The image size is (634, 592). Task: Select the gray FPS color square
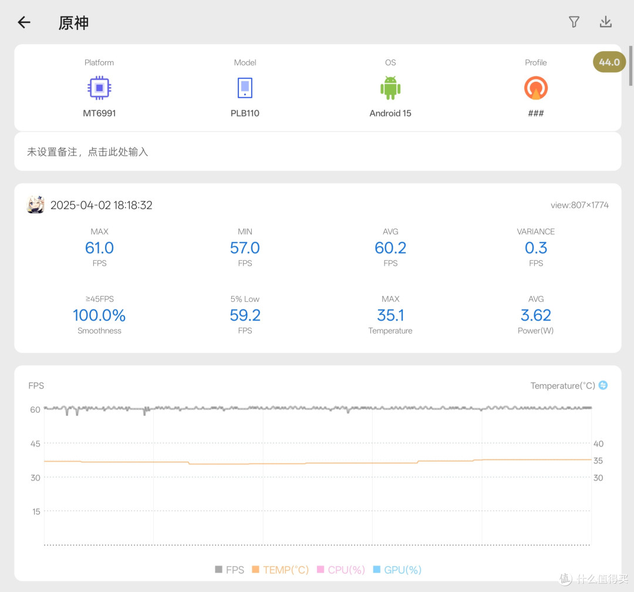pos(219,569)
